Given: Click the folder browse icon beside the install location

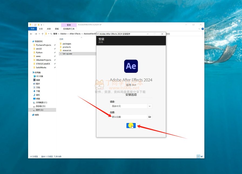Looking at the screenshot, I should (x=150, y=117).
